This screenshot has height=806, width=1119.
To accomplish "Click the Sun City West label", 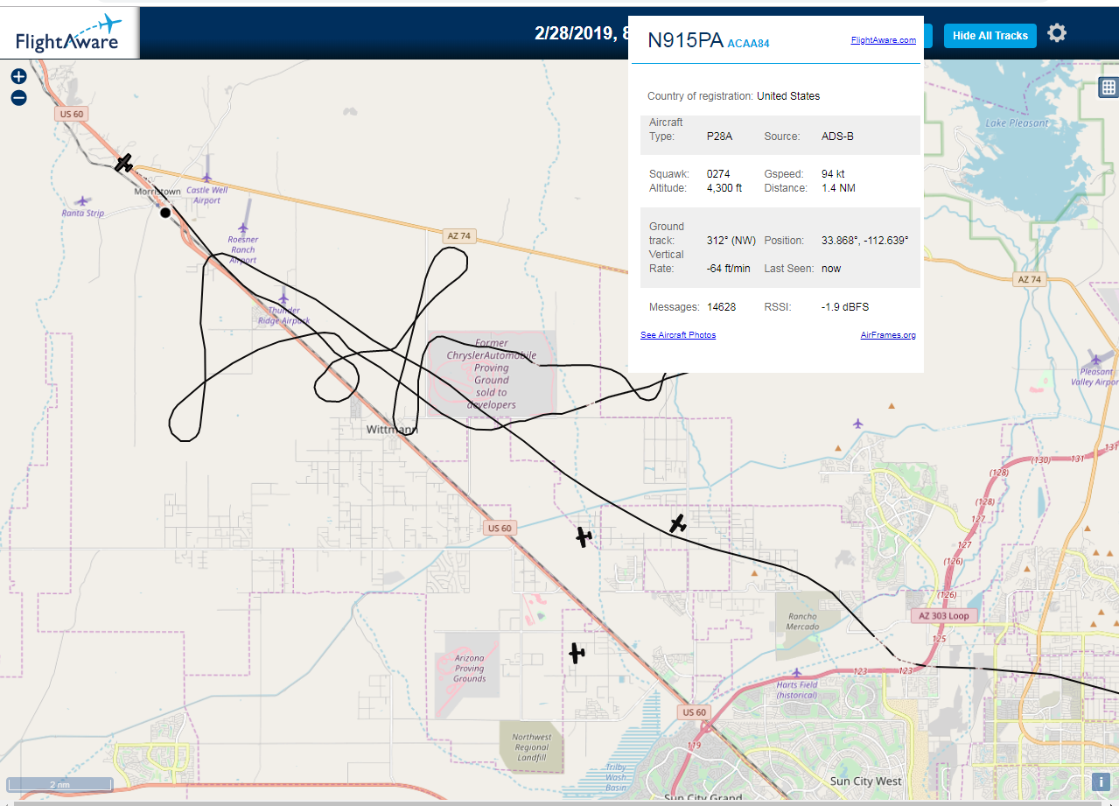I will pos(865,781).
